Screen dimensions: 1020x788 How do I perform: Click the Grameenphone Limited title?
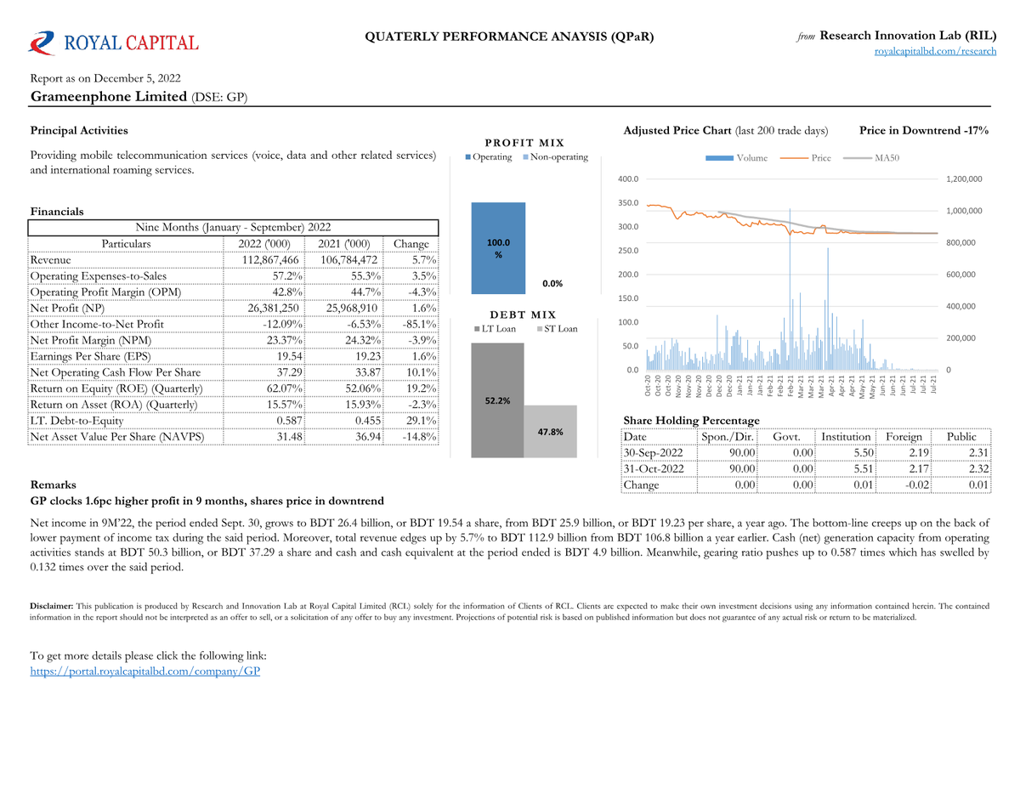point(109,97)
